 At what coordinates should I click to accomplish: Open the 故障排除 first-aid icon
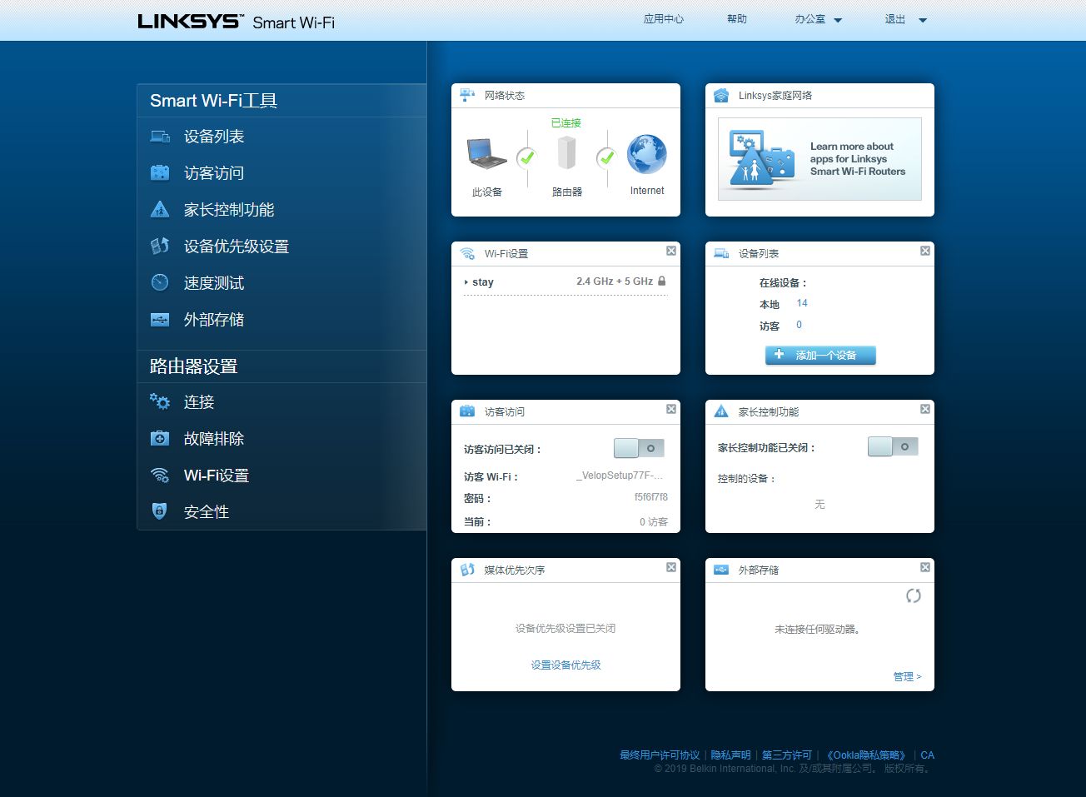click(160, 438)
